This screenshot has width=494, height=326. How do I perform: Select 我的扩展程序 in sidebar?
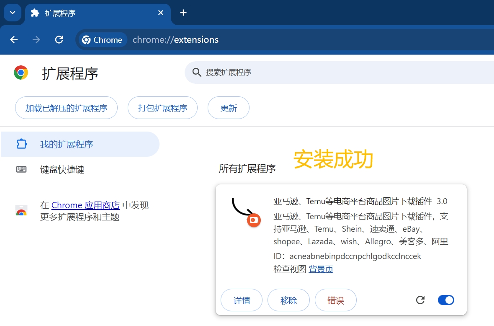pos(80,144)
